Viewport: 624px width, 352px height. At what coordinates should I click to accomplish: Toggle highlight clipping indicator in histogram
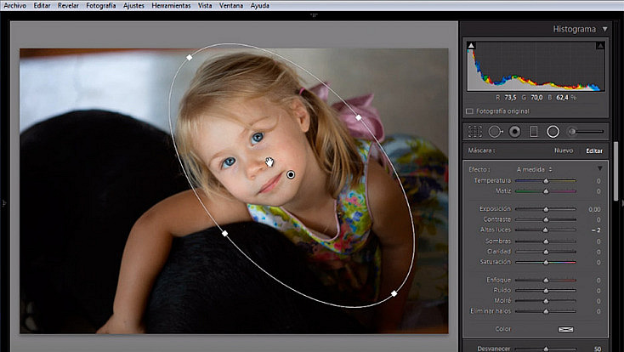(600, 45)
